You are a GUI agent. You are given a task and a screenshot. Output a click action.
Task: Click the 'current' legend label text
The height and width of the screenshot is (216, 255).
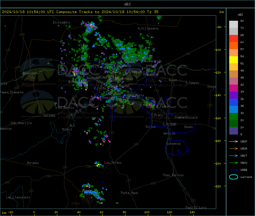[246, 177]
